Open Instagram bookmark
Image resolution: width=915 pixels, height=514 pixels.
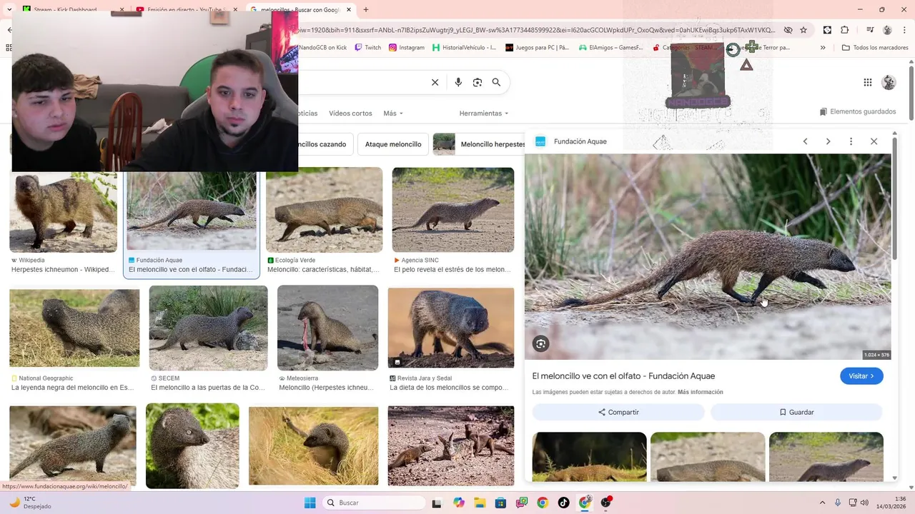[407, 48]
